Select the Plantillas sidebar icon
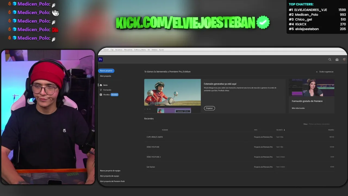 coord(101,95)
